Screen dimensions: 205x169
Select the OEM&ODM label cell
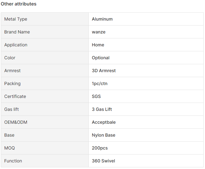(45, 122)
